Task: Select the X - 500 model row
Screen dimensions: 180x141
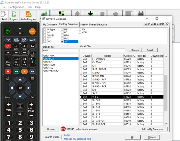Action: 122,103
